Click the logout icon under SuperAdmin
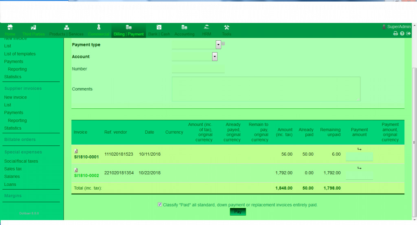417x225 pixels. click(408, 34)
